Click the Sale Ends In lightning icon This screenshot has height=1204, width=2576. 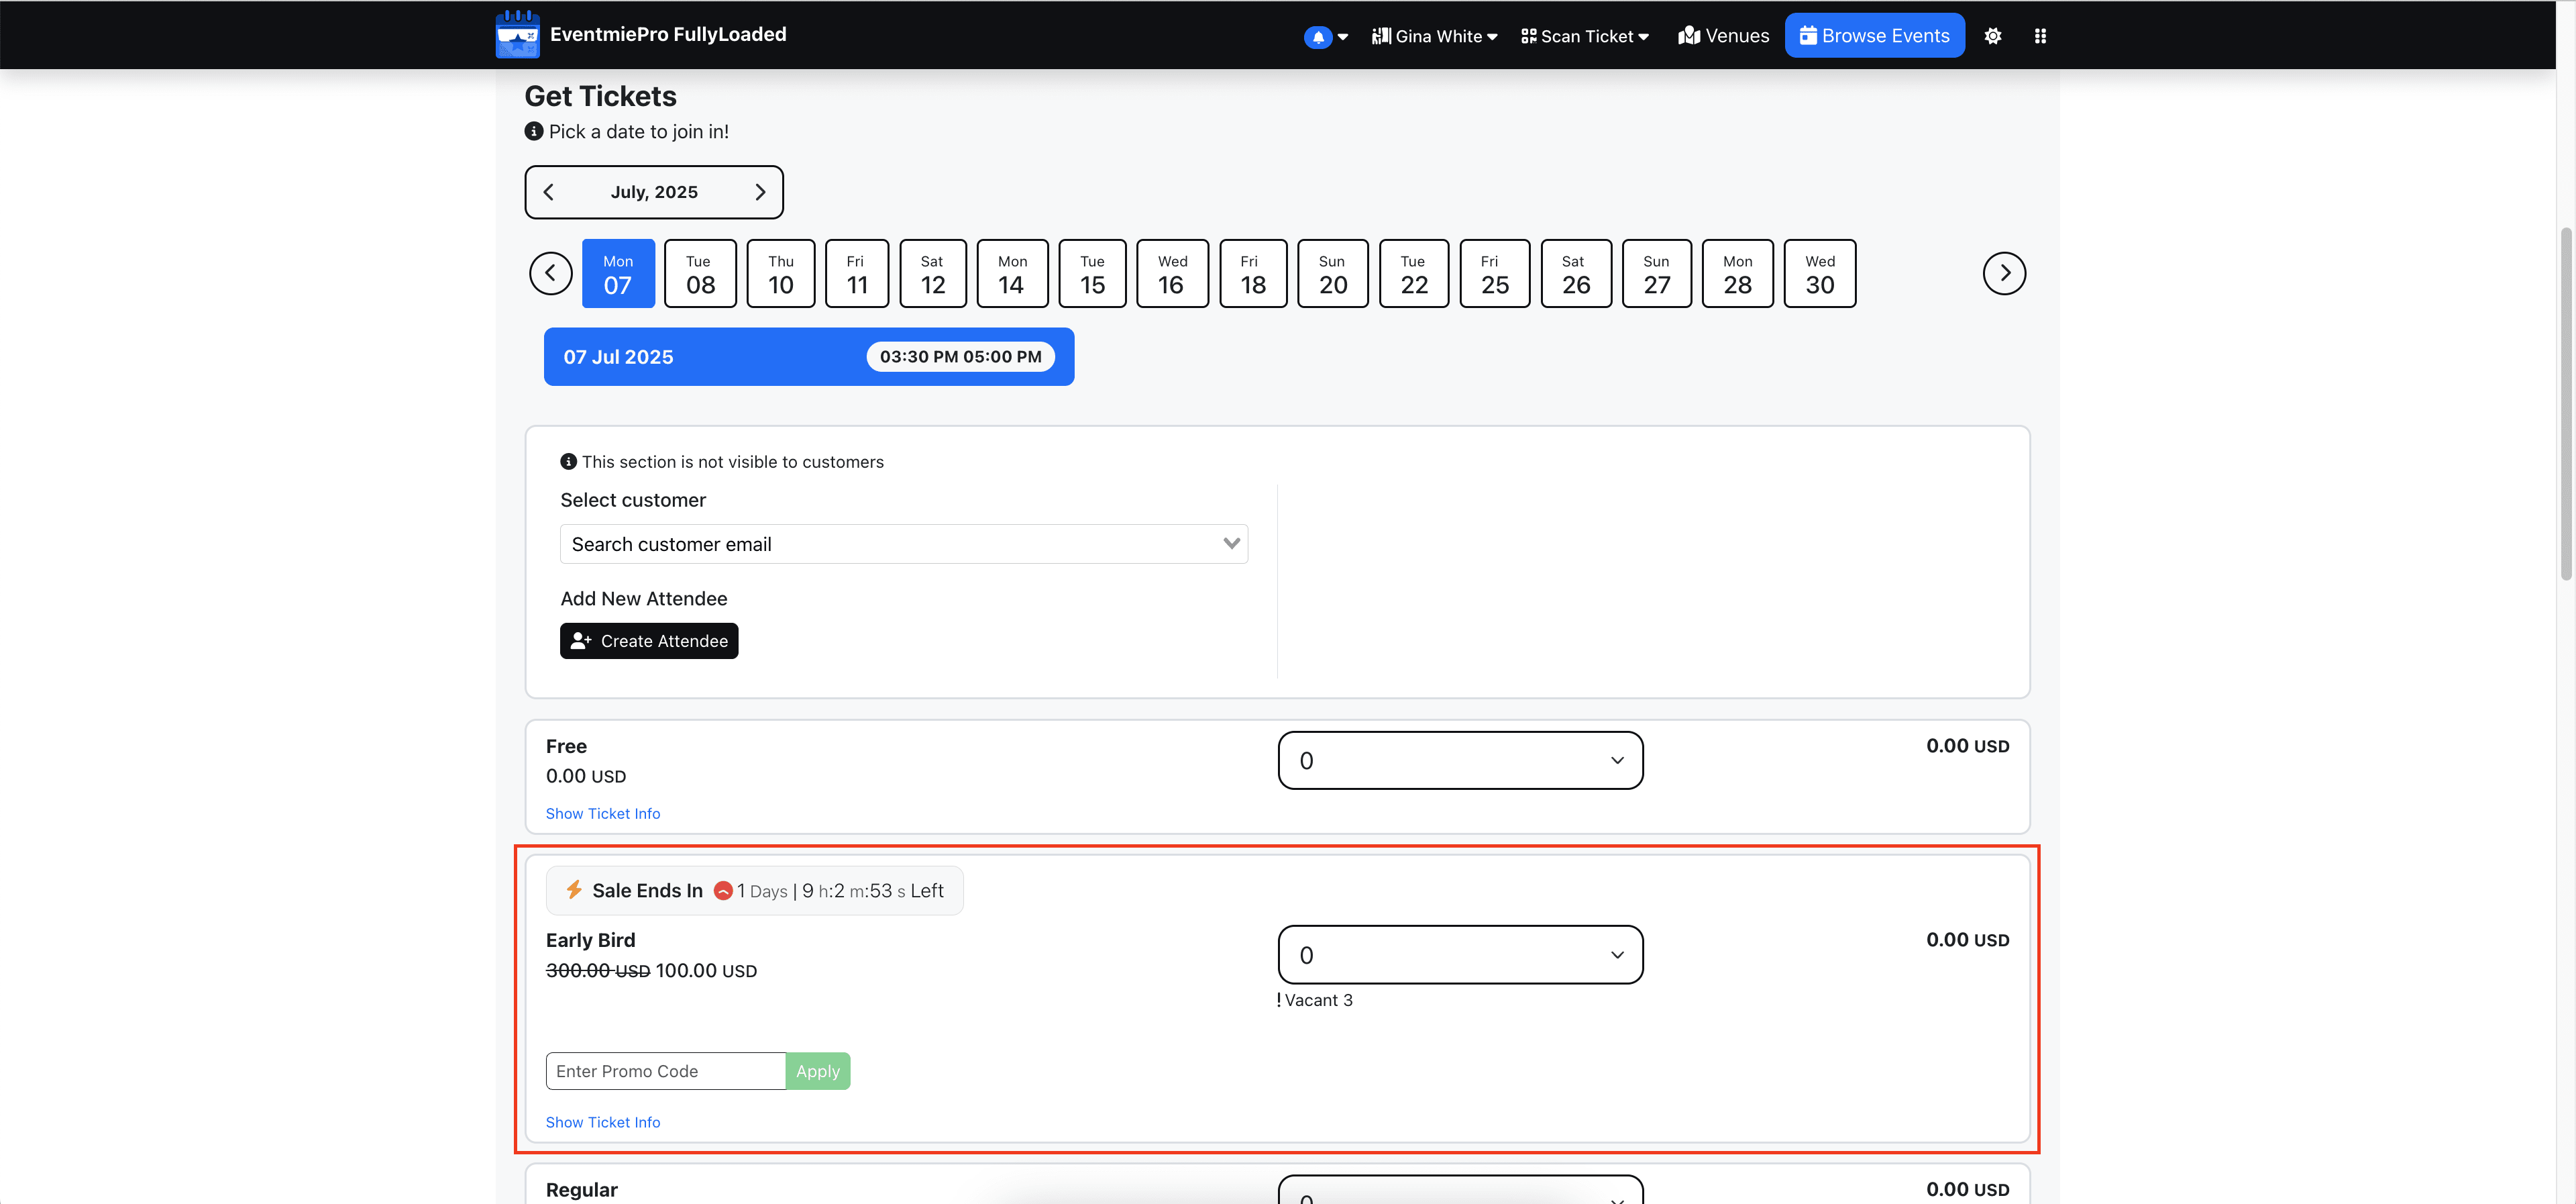574,890
